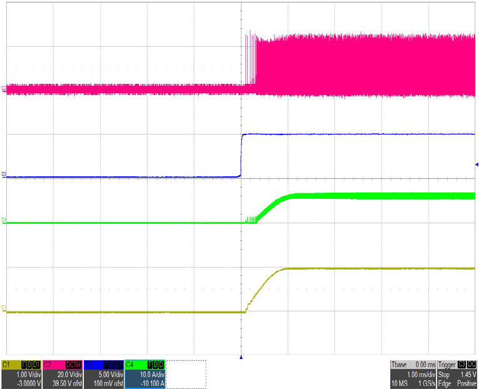The image size is (479, 389).
Task: Click the C1 channel descriptor box
Action: coord(21,373)
